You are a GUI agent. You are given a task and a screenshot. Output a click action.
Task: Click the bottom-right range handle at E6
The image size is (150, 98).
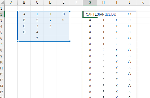[70, 41]
